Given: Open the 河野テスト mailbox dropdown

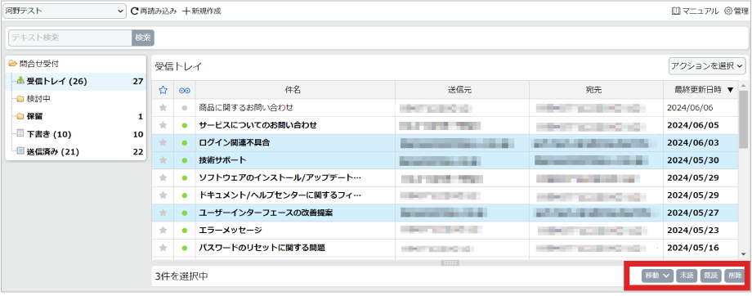Looking at the screenshot, I should click(x=65, y=11).
